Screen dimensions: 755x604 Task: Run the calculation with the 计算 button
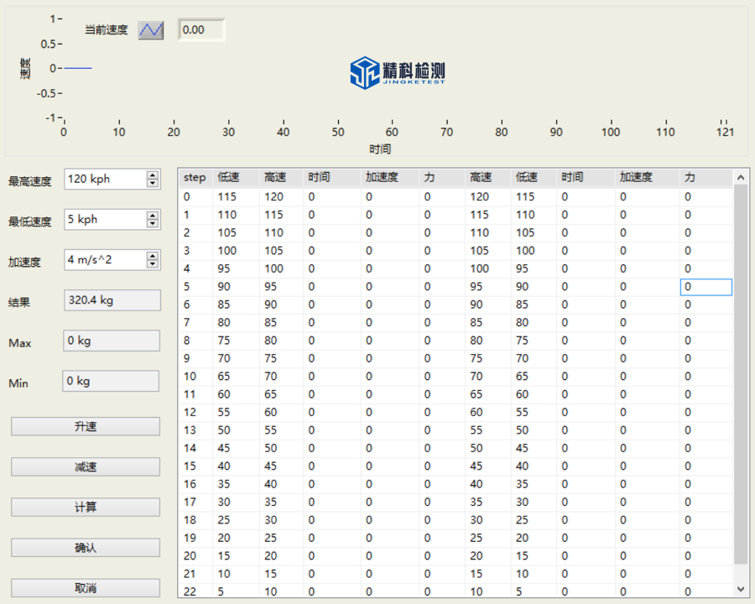pos(86,508)
